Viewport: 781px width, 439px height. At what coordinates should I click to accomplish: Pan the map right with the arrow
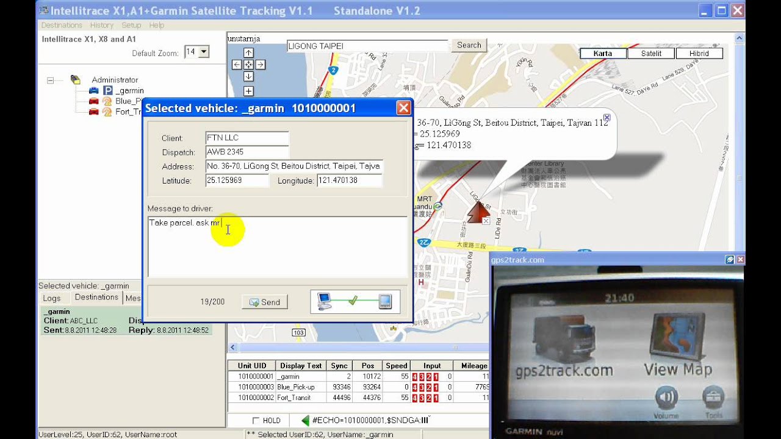[x=260, y=65]
